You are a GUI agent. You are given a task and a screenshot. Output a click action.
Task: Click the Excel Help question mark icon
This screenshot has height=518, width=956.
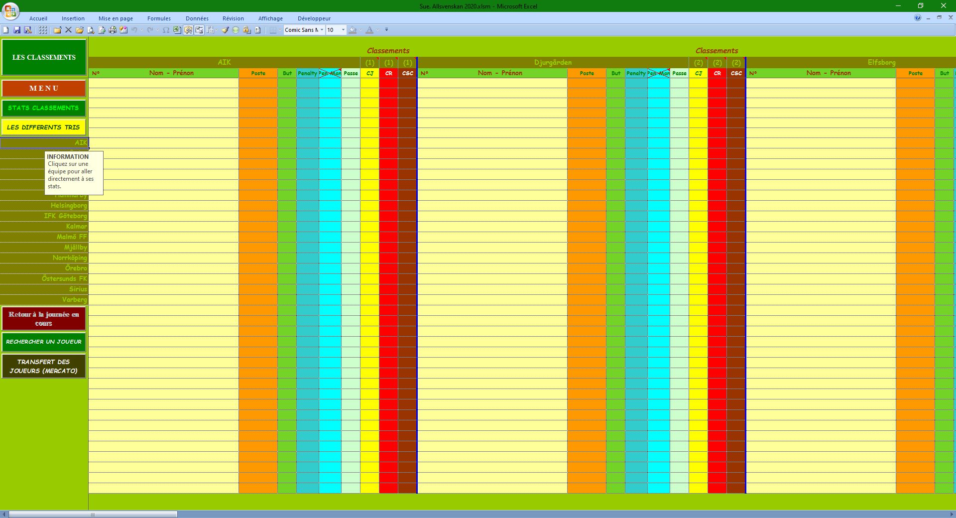point(918,17)
